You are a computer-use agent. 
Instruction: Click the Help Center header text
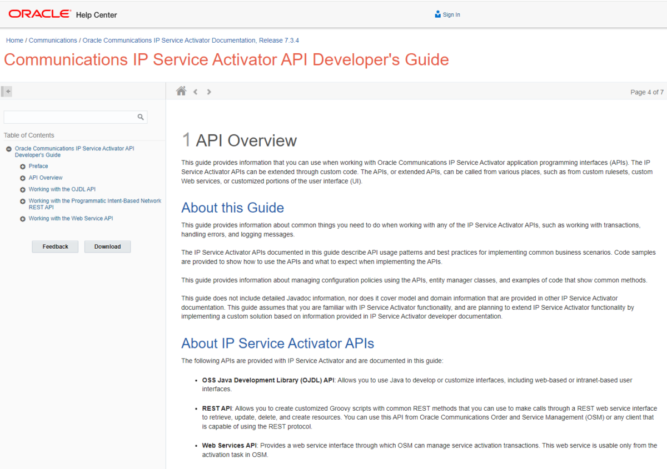point(96,15)
